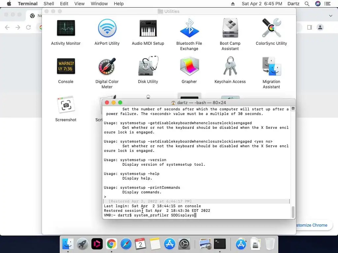Click the systemsetup -printCommands usage line
Viewport: 338px width, 253px height.
(142, 187)
